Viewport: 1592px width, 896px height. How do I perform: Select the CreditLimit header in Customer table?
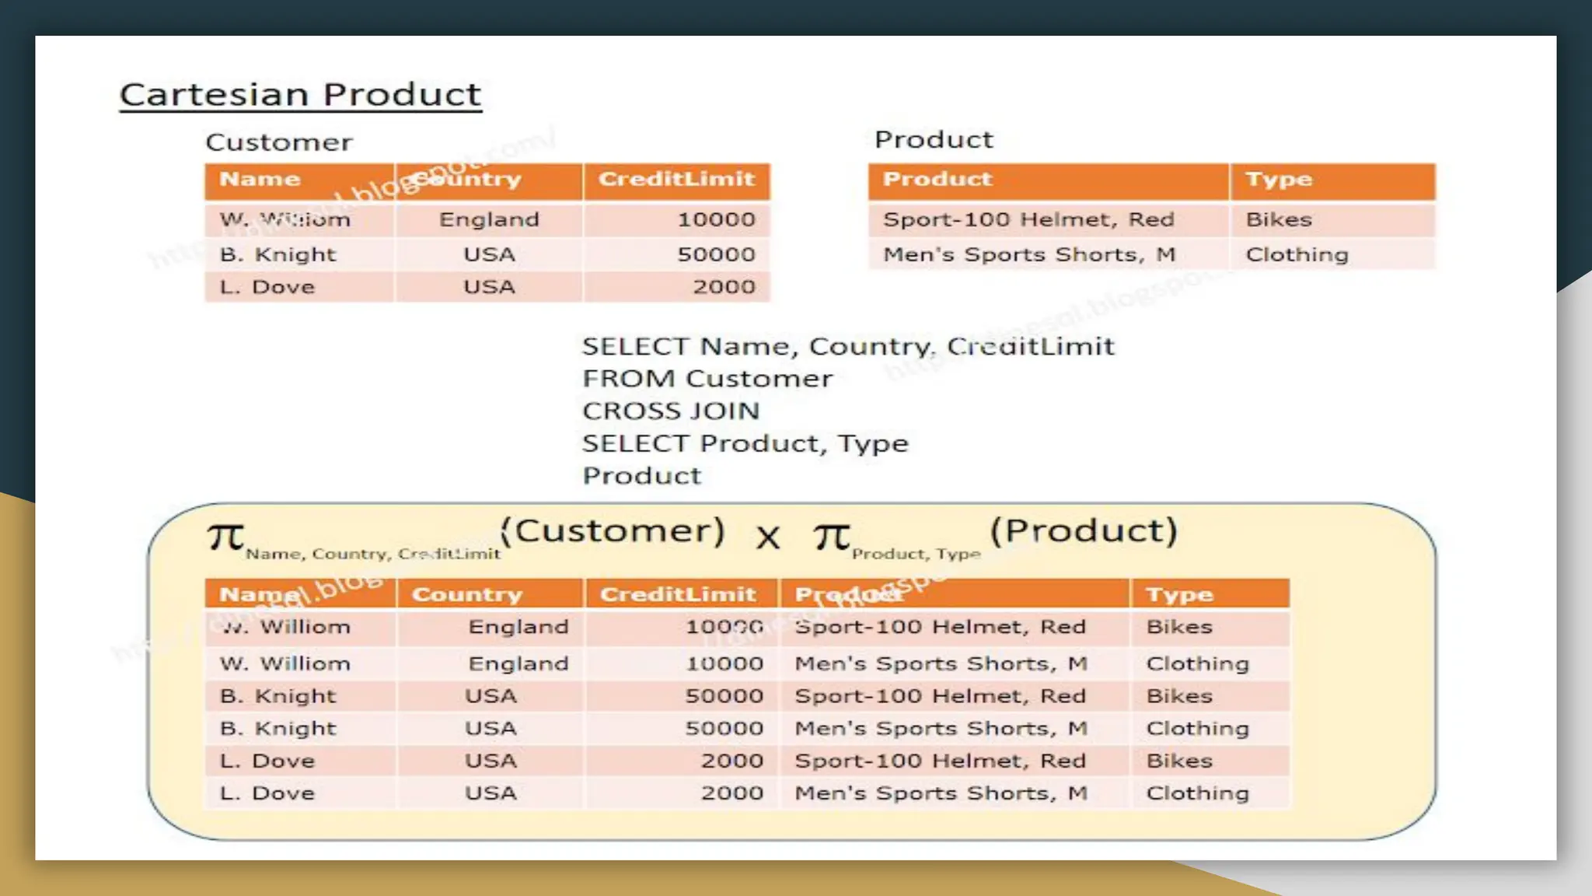click(676, 180)
